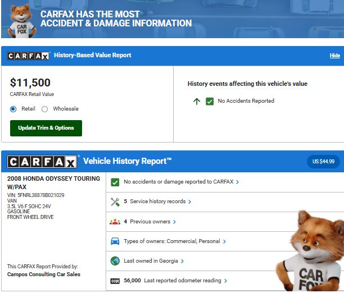
Task: Click the green up arrow value indicator
Action: click(197, 101)
